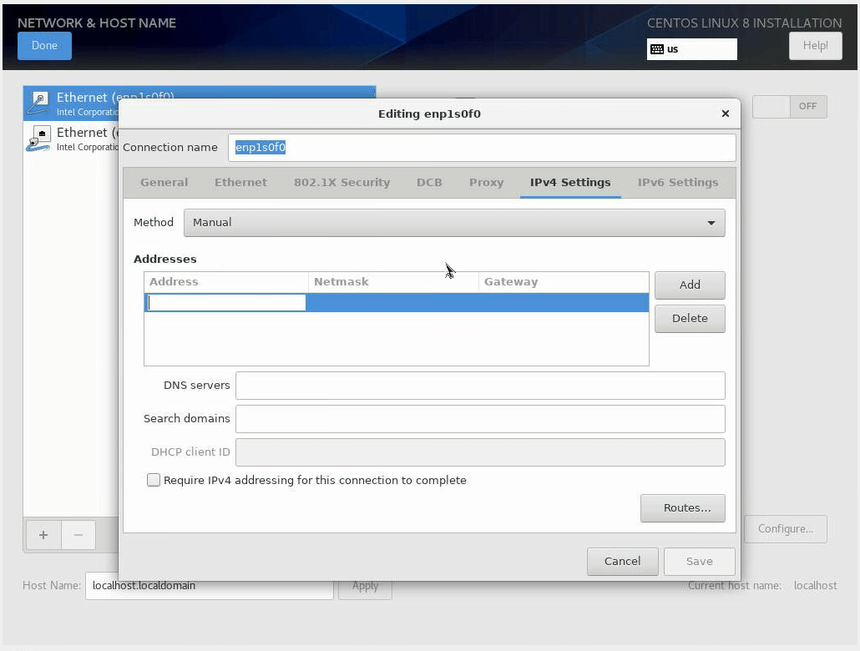Toggle the Ethernet connection OFF switch
860x651 pixels.
pos(789,106)
